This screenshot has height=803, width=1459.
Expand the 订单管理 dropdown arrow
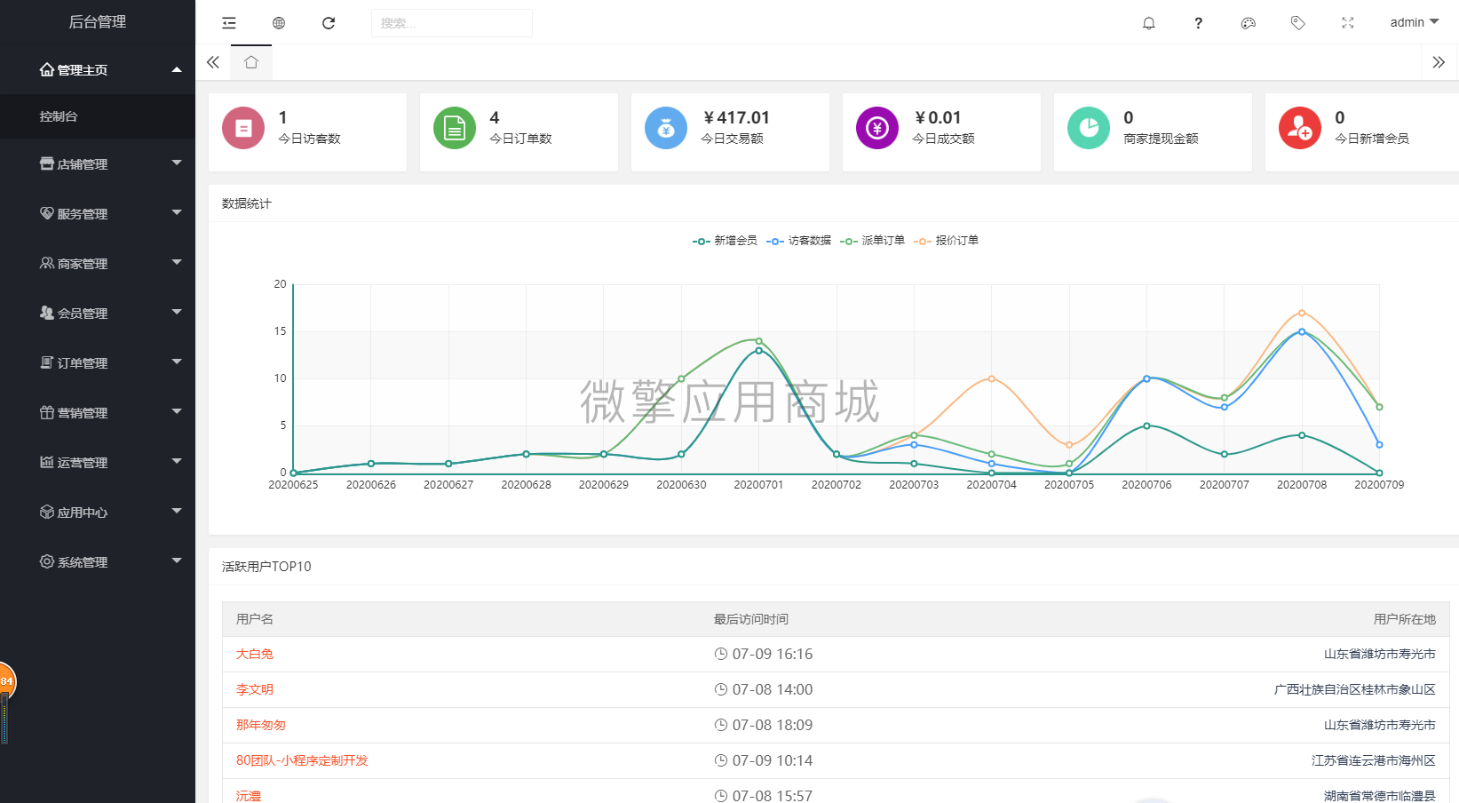click(x=177, y=362)
